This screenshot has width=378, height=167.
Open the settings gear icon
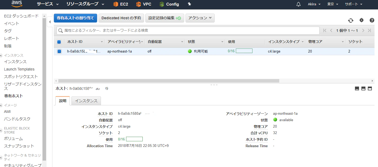click(x=362, y=20)
